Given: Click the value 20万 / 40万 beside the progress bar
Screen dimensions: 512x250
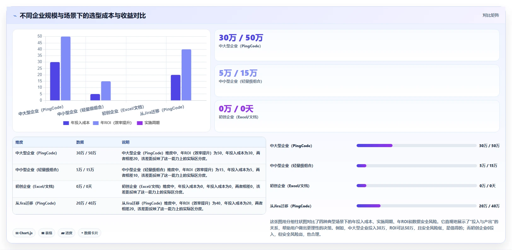Looking at the screenshot, I should tap(489, 206).
